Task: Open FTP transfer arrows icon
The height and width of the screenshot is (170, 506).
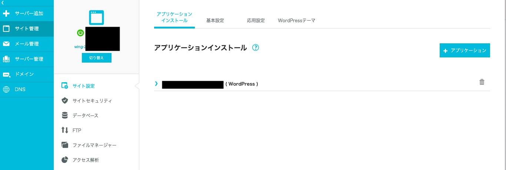Action: (65, 130)
